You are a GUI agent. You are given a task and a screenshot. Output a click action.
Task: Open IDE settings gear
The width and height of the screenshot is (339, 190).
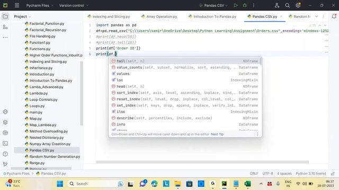point(298,5)
